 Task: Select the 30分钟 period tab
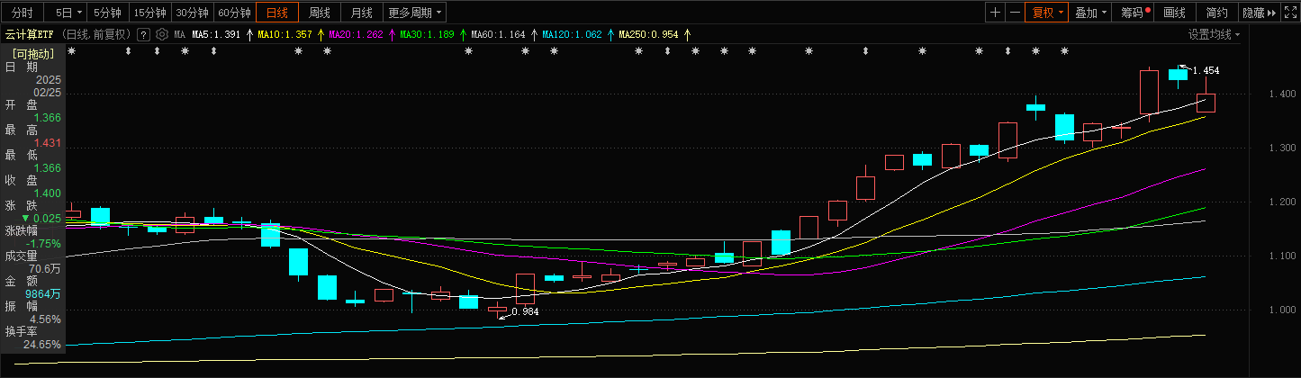tap(193, 13)
